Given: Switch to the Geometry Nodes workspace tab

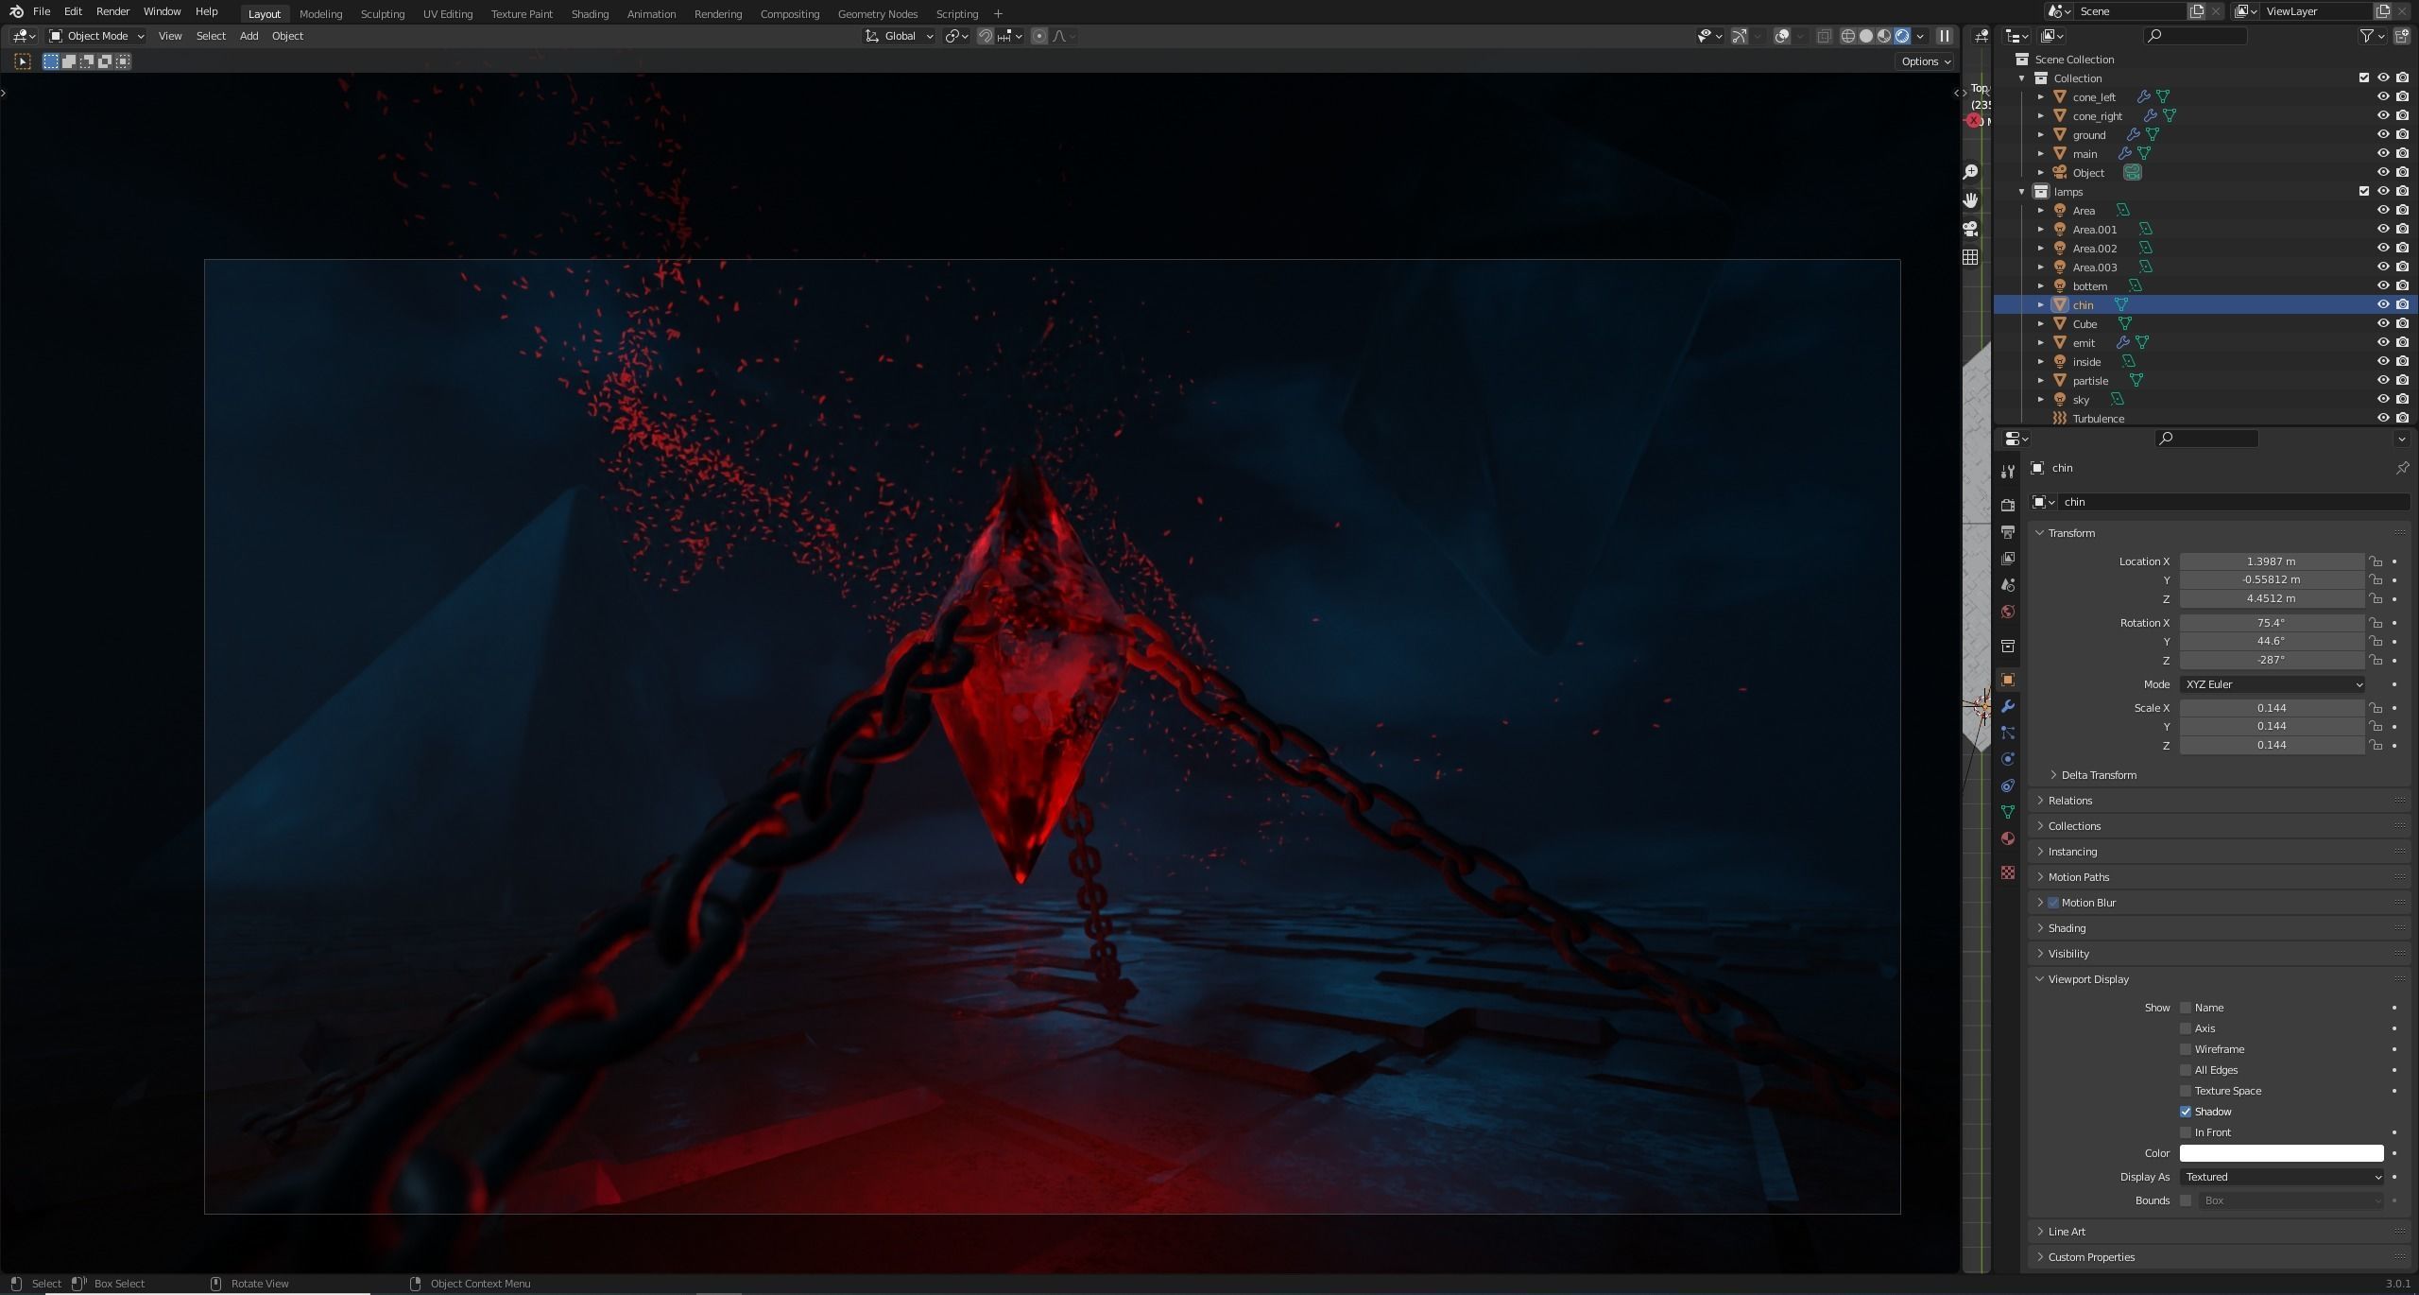Looking at the screenshot, I should point(877,13).
